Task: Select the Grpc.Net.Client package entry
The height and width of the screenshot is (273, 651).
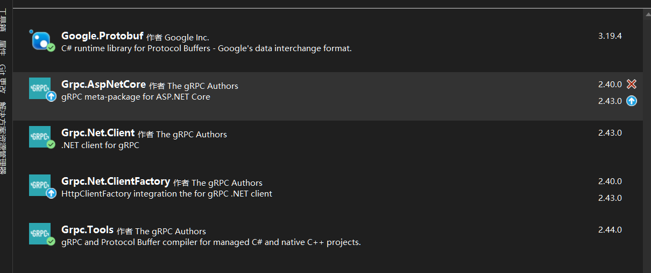Action: tap(98, 133)
